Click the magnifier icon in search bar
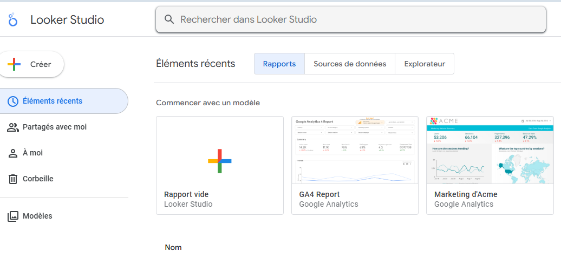 coord(169,19)
